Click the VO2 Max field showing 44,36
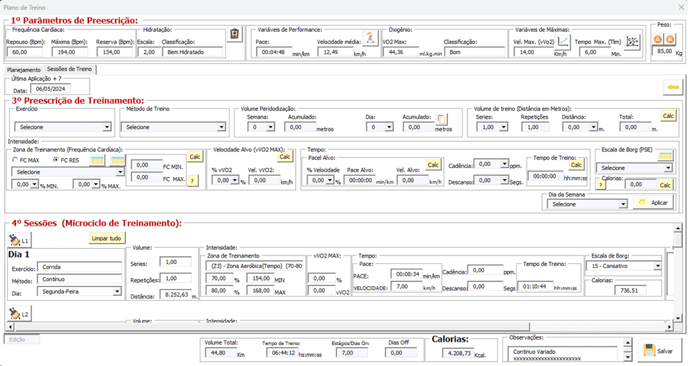688x366 pixels. tap(401, 52)
